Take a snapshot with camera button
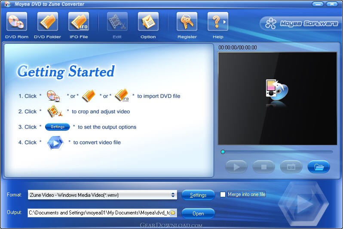 point(291,167)
